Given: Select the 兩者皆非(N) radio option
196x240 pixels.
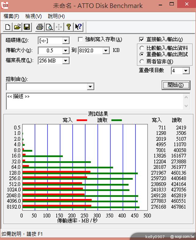Looking at the screenshot, I should click(141, 62).
